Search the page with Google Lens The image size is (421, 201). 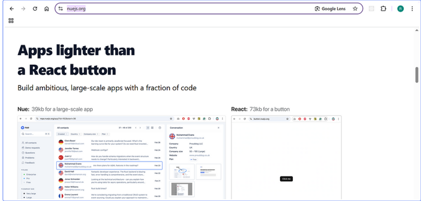click(x=330, y=9)
